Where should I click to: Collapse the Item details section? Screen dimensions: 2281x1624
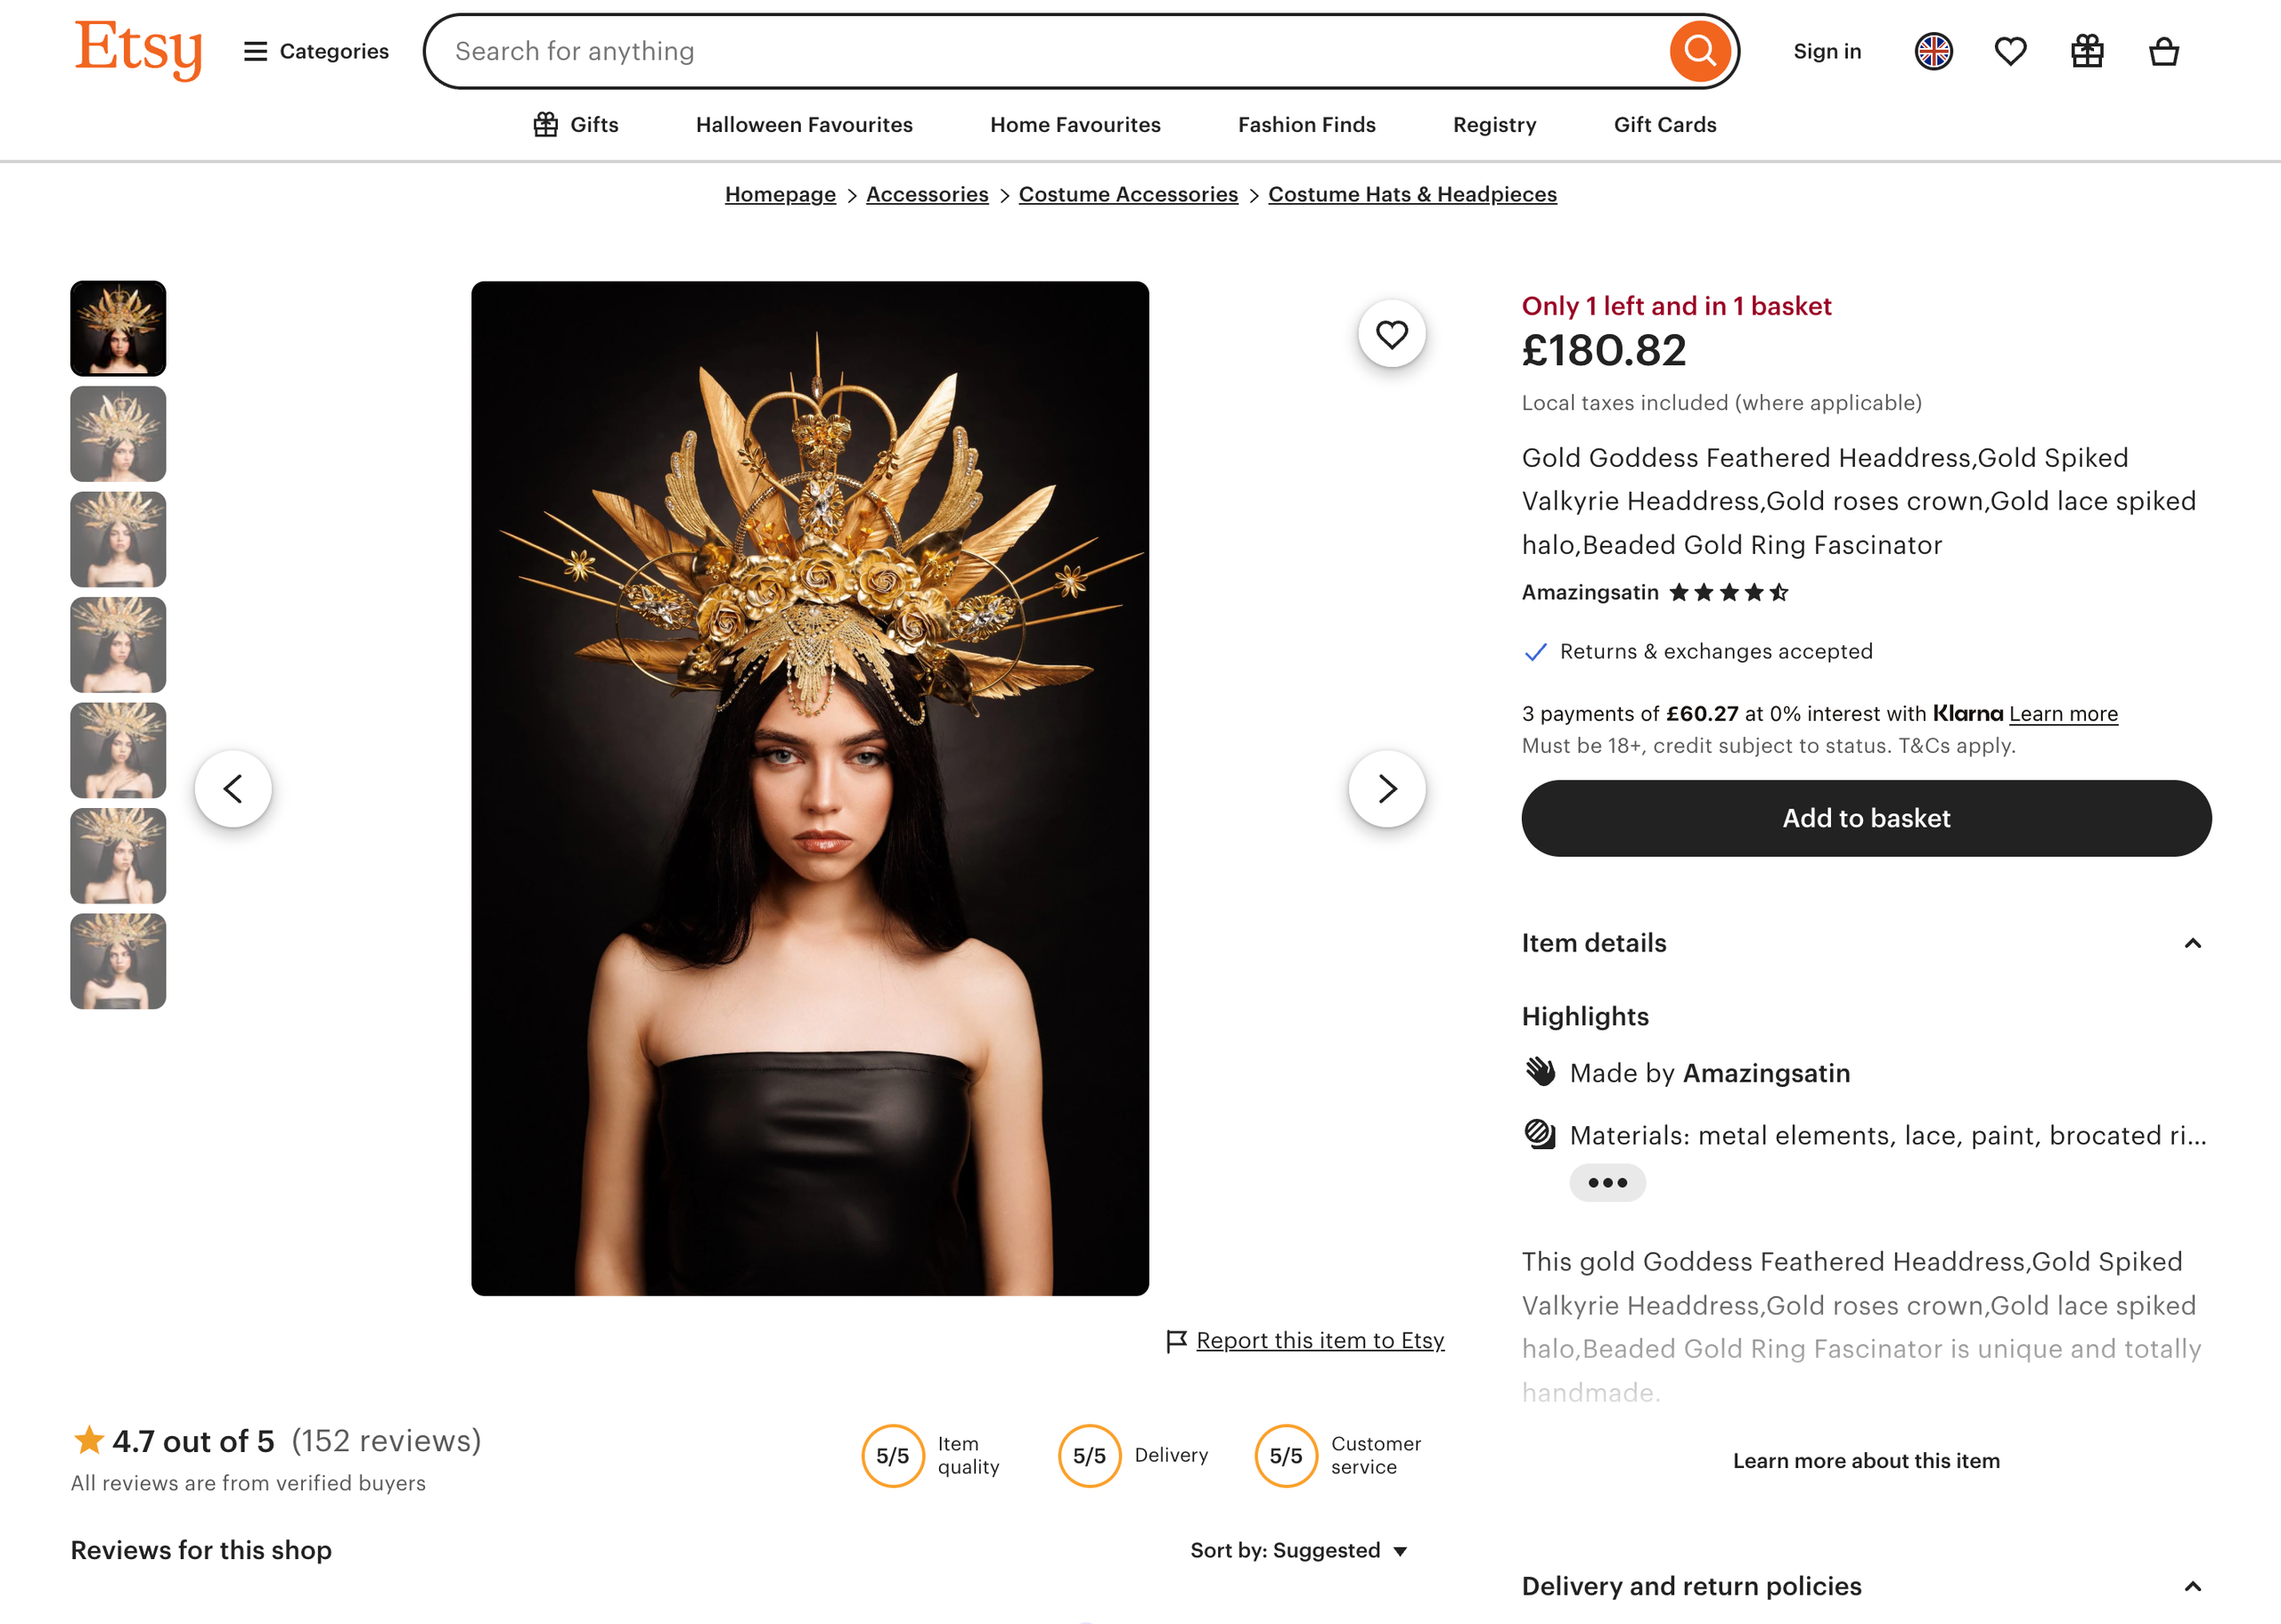click(x=2192, y=943)
